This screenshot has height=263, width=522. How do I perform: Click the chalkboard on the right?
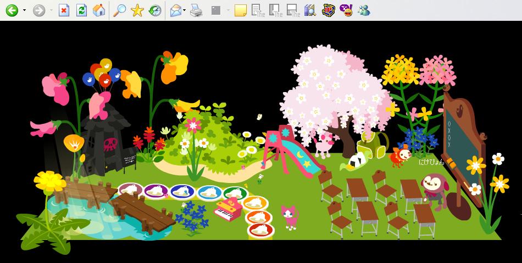[x=463, y=146]
